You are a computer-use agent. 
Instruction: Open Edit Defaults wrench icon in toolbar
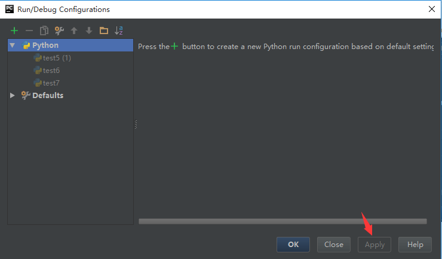(59, 31)
